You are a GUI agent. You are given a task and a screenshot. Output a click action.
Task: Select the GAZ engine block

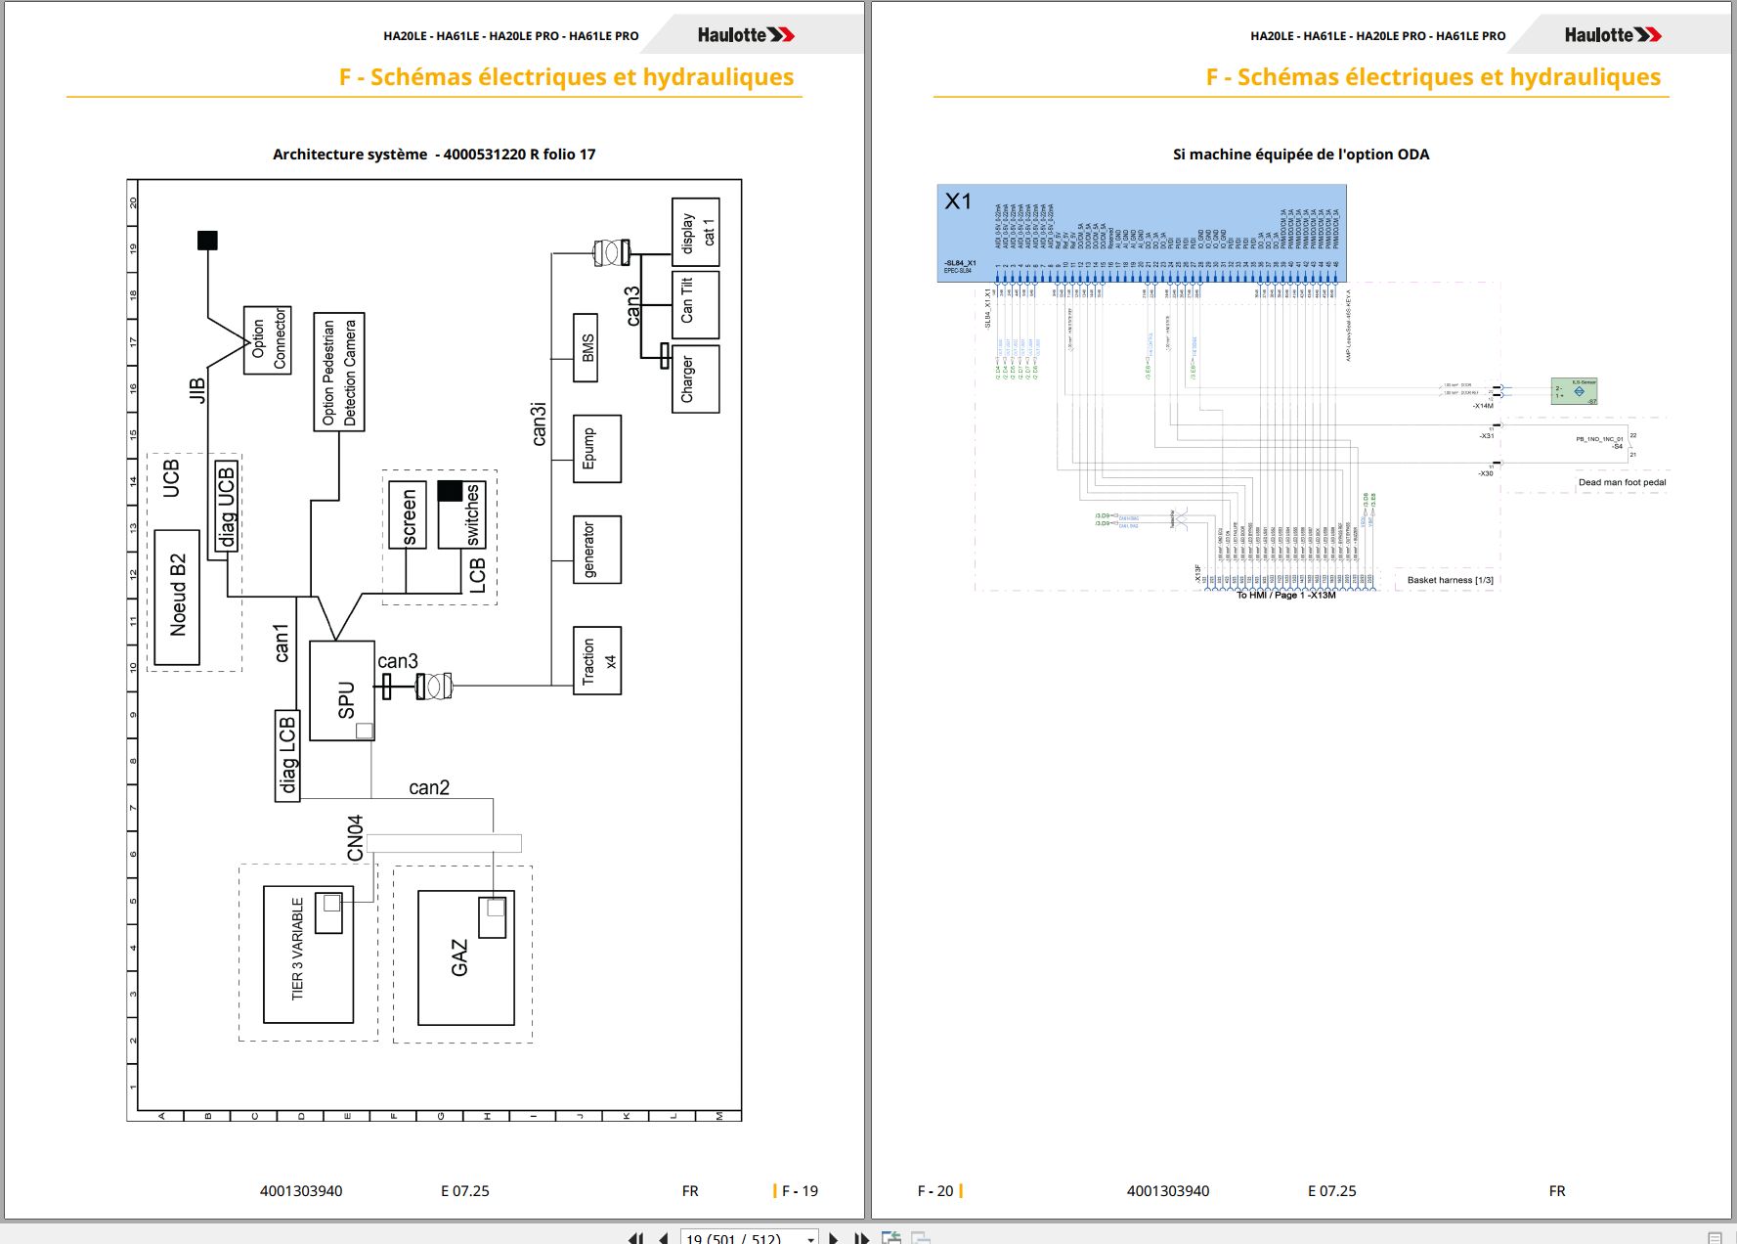point(466,957)
